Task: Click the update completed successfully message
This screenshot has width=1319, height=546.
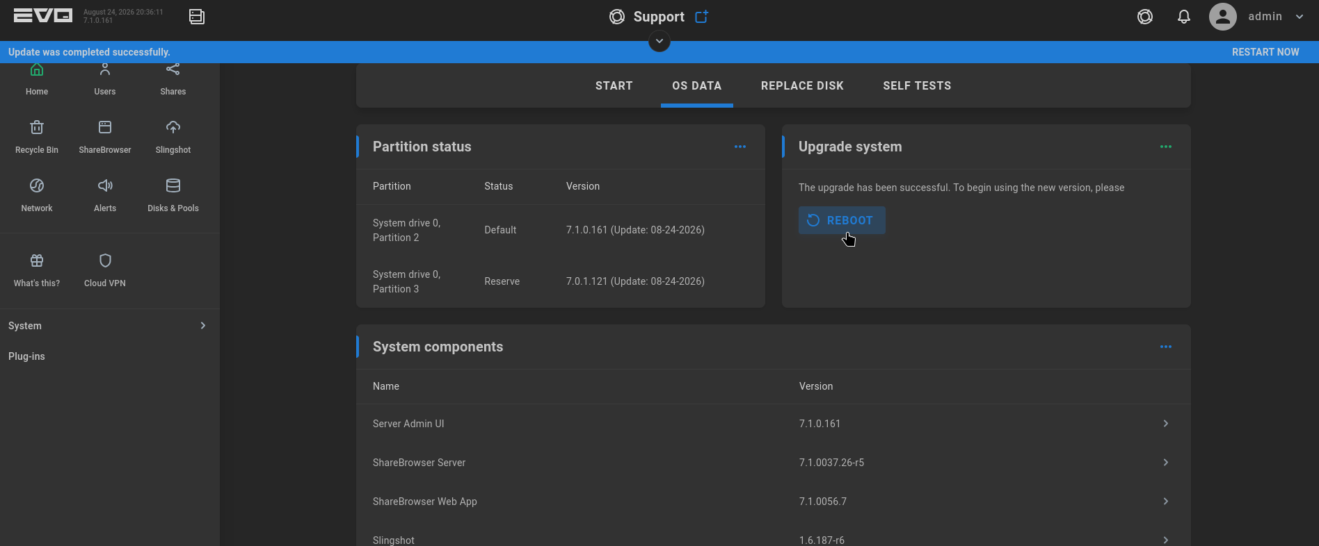Action: pos(89,52)
